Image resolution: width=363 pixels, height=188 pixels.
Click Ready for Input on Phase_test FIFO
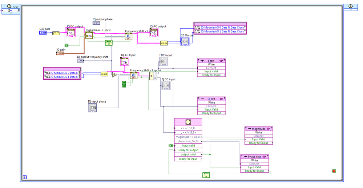[255, 171]
